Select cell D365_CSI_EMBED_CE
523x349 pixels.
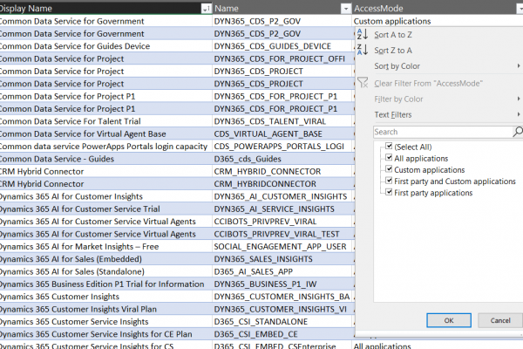click(282, 334)
